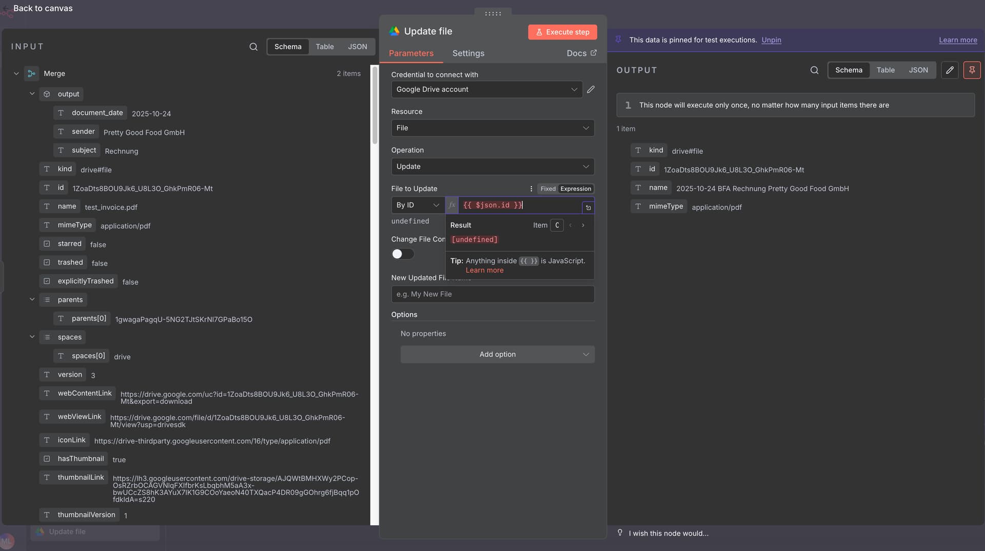Click the pin icon to unpin output data
Viewport: 985px width, 551px height.
click(972, 70)
